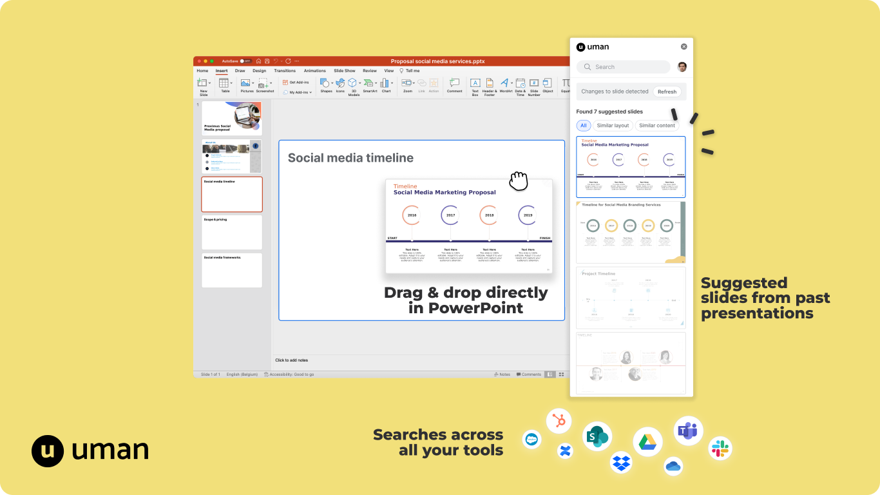Open the Draw ribbon tab
880x495 pixels.
[240, 71]
